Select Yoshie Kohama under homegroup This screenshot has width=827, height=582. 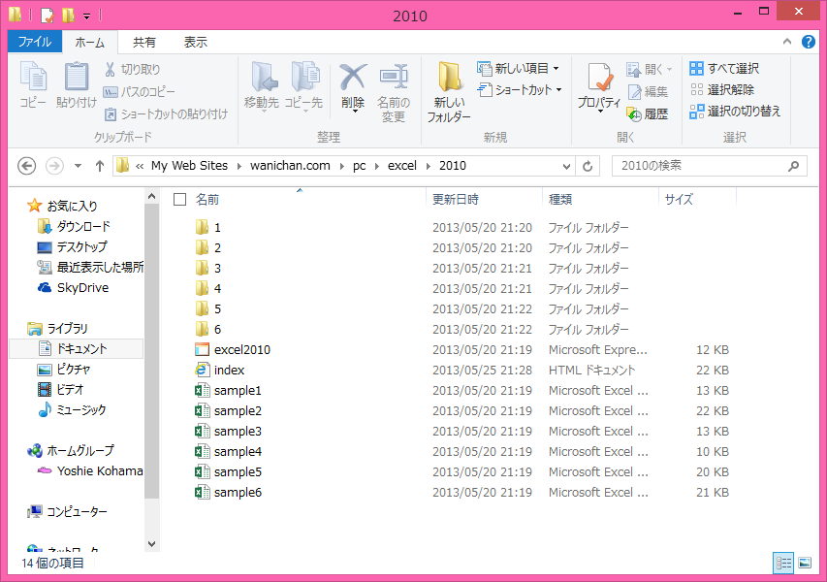pyautogui.click(x=90, y=471)
